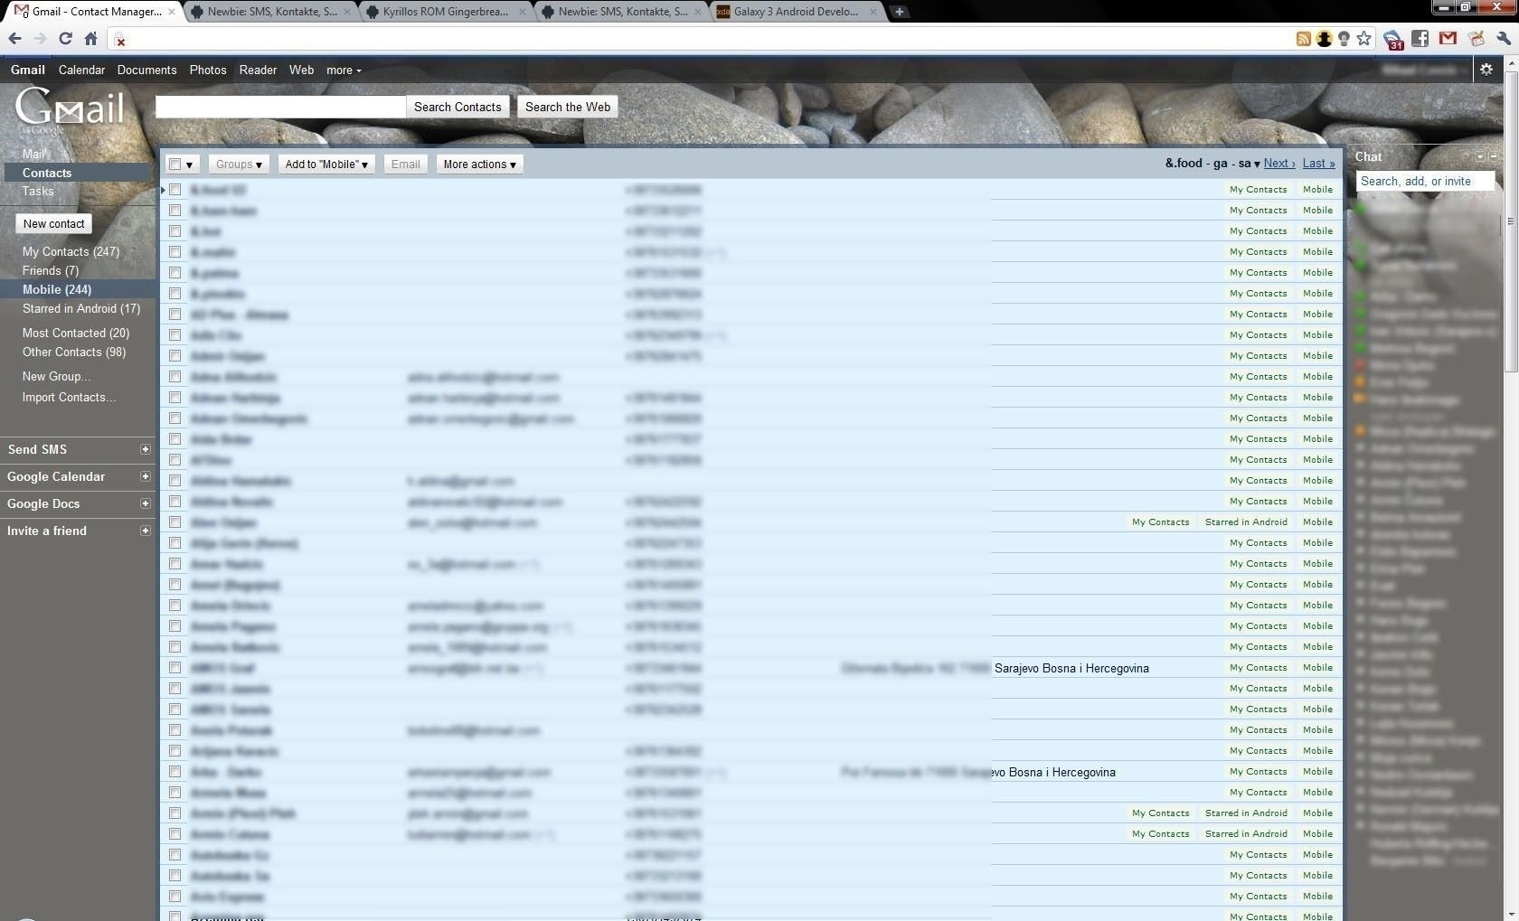Minimize the Chat panel
The height and width of the screenshot is (921, 1519).
pos(1494,156)
